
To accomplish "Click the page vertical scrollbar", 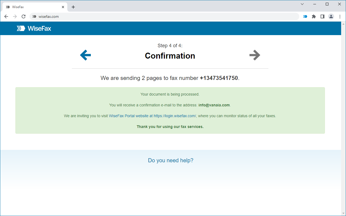I will [x=343, y=119].
